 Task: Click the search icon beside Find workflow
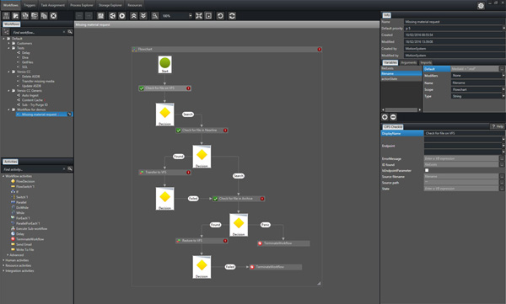coord(70,32)
